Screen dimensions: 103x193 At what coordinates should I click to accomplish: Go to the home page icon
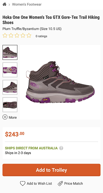(5, 4)
